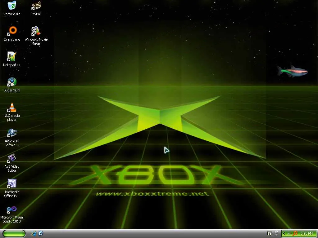Select the Supermium browser shortcut
The height and width of the screenshot is (238, 318).
pos(12,85)
